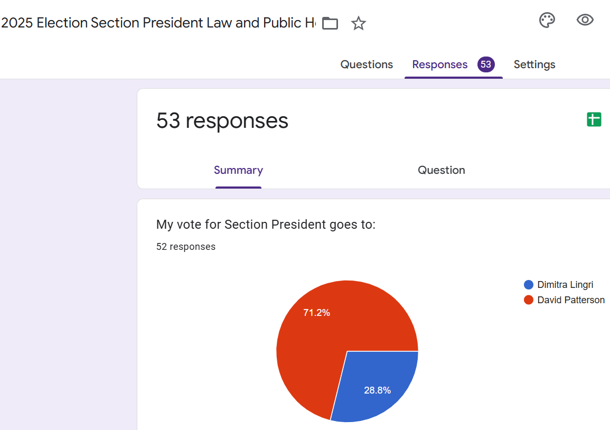
Task: Click the Section President question title
Action: pos(266,225)
